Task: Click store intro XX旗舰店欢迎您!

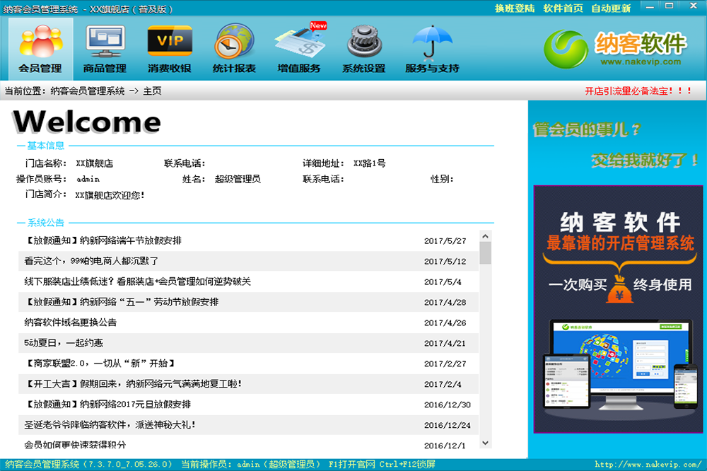Action: pos(110,195)
